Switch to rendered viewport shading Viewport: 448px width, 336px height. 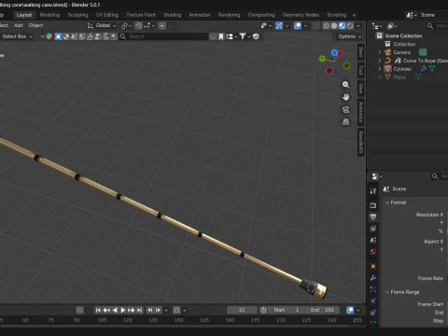350,25
